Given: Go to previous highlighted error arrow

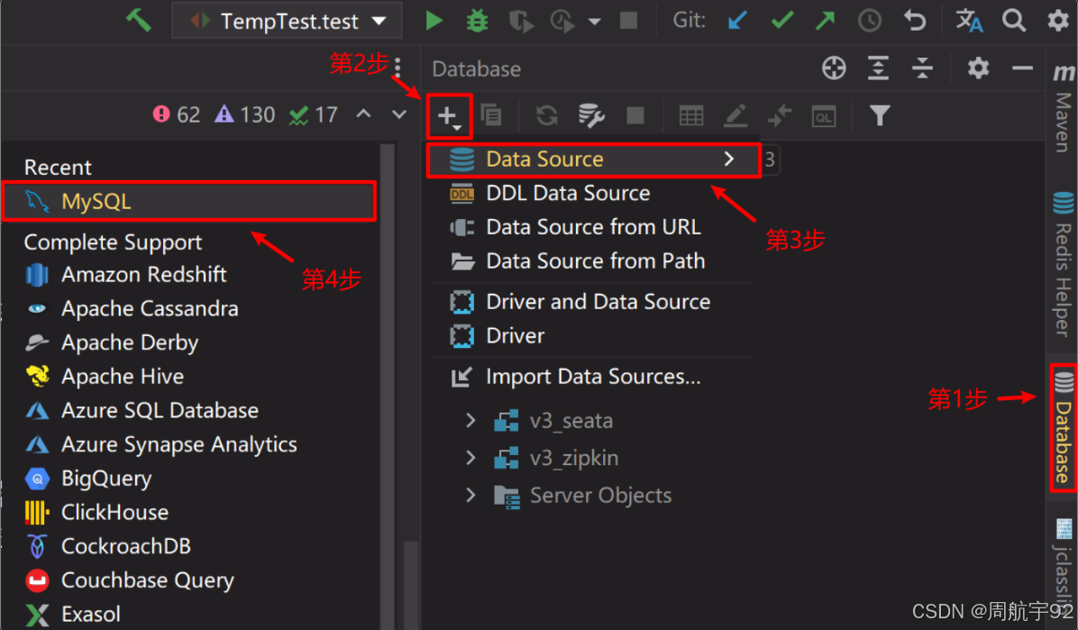Looking at the screenshot, I should (x=363, y=114).
